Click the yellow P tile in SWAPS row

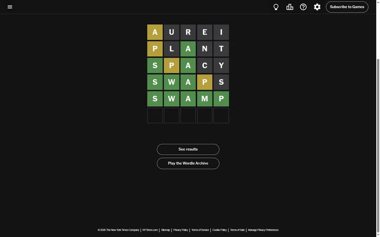205,82
